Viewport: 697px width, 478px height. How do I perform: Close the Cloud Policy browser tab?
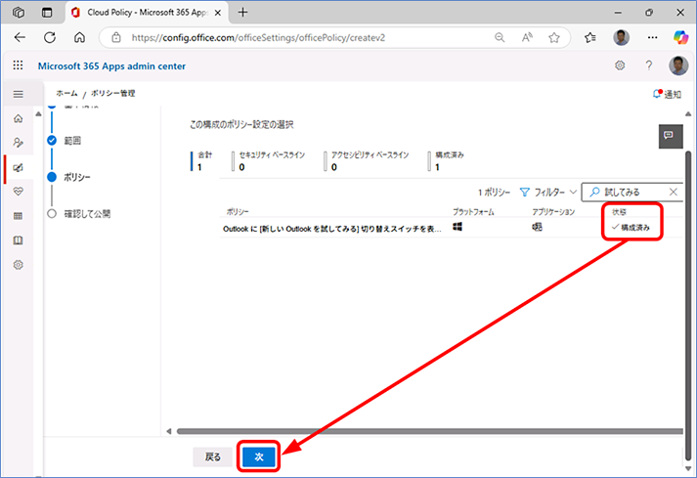(x=218, y=13)
